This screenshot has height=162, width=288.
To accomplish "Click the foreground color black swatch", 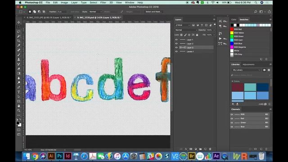I will (x=18, y=123).
